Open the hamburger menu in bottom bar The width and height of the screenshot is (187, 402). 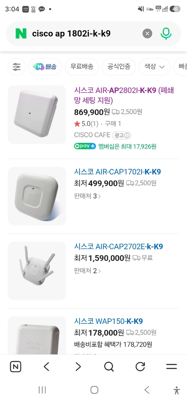[x=171, y=367]
